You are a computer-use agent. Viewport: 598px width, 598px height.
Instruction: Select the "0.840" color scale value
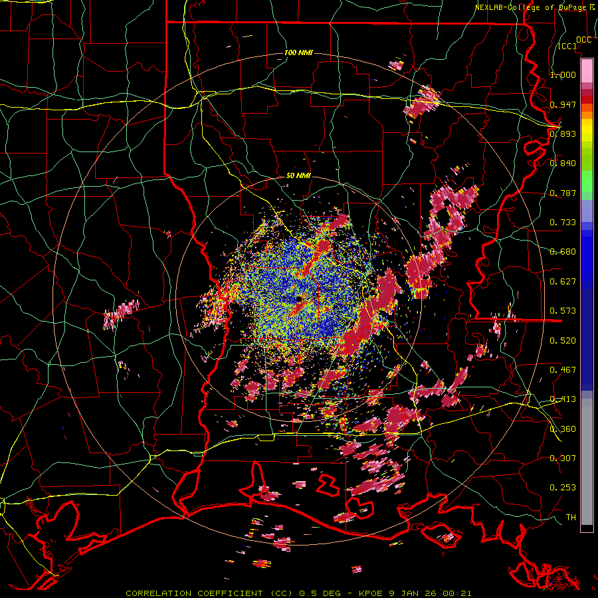(563, 163)
